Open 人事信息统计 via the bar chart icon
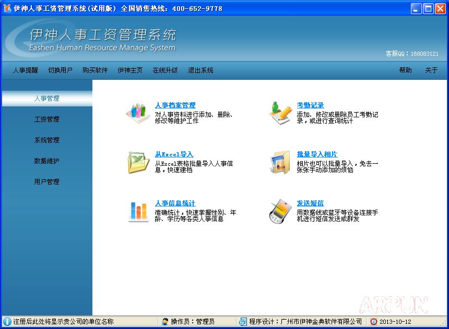The height and width of the screenshot is (329, 449). [137, 211]
